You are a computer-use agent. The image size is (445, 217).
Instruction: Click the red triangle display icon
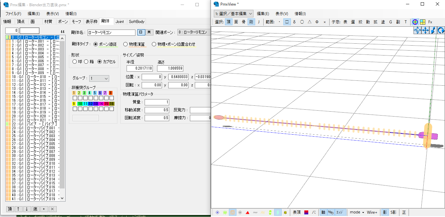point(248,212)
